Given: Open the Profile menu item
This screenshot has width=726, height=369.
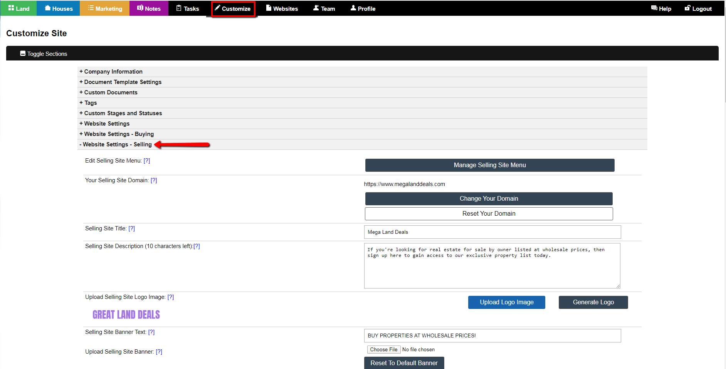Looking at the screenshot, I should (363, 8).
